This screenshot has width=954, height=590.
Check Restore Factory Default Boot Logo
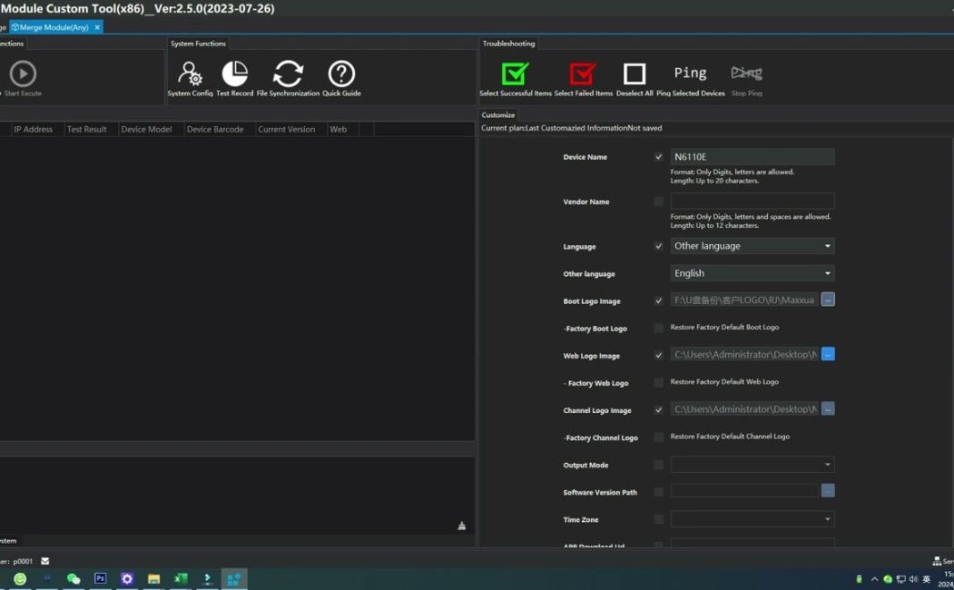(x=659, y=328)
